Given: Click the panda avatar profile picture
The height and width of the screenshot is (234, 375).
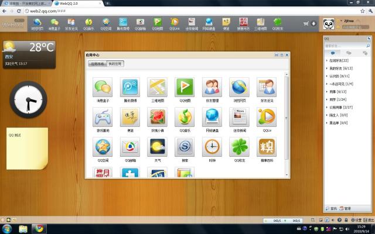Looking at the screenshot, I should tap(329, 24).
